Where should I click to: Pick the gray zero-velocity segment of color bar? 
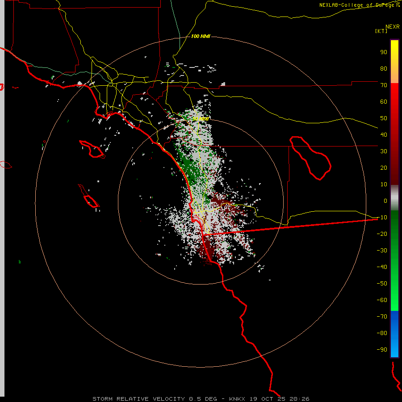[394, 198]
